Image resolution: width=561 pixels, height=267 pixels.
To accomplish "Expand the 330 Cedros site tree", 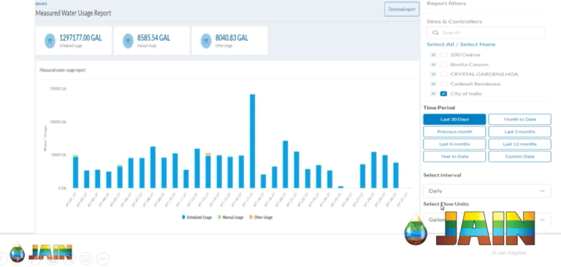I will click(433, 55).
